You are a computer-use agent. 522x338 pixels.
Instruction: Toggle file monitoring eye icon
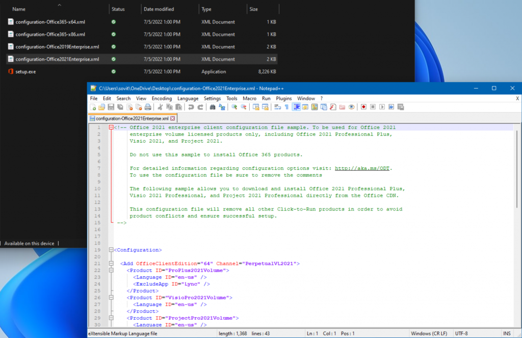351,107
